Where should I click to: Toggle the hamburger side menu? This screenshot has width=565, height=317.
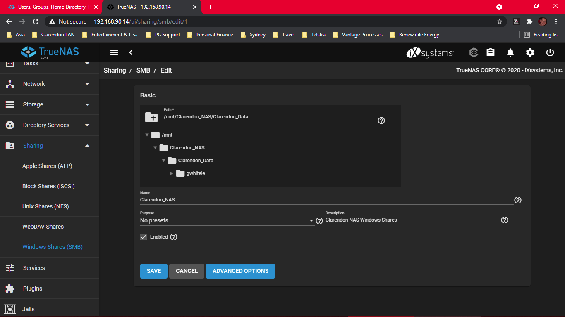114,52
